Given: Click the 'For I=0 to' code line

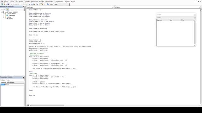Looking at the screenshot, I should [33, 35].
